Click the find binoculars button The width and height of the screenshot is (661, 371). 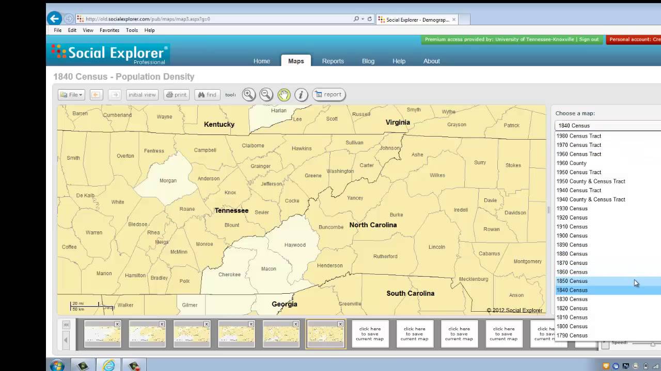coord(207,95)
